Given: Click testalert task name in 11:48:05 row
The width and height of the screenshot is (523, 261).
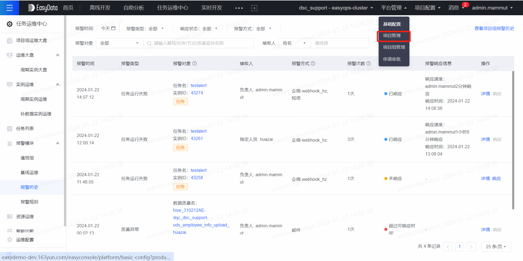Looking at the screenshot, I should coord(199,170).
